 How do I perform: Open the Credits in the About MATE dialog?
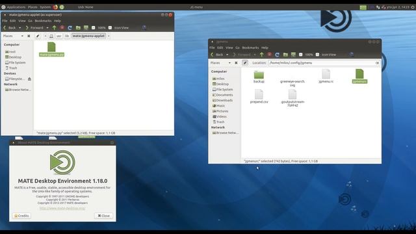[21, 216]
